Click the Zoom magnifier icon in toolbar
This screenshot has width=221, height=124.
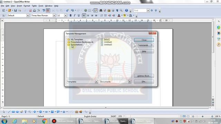click(121, 10)
